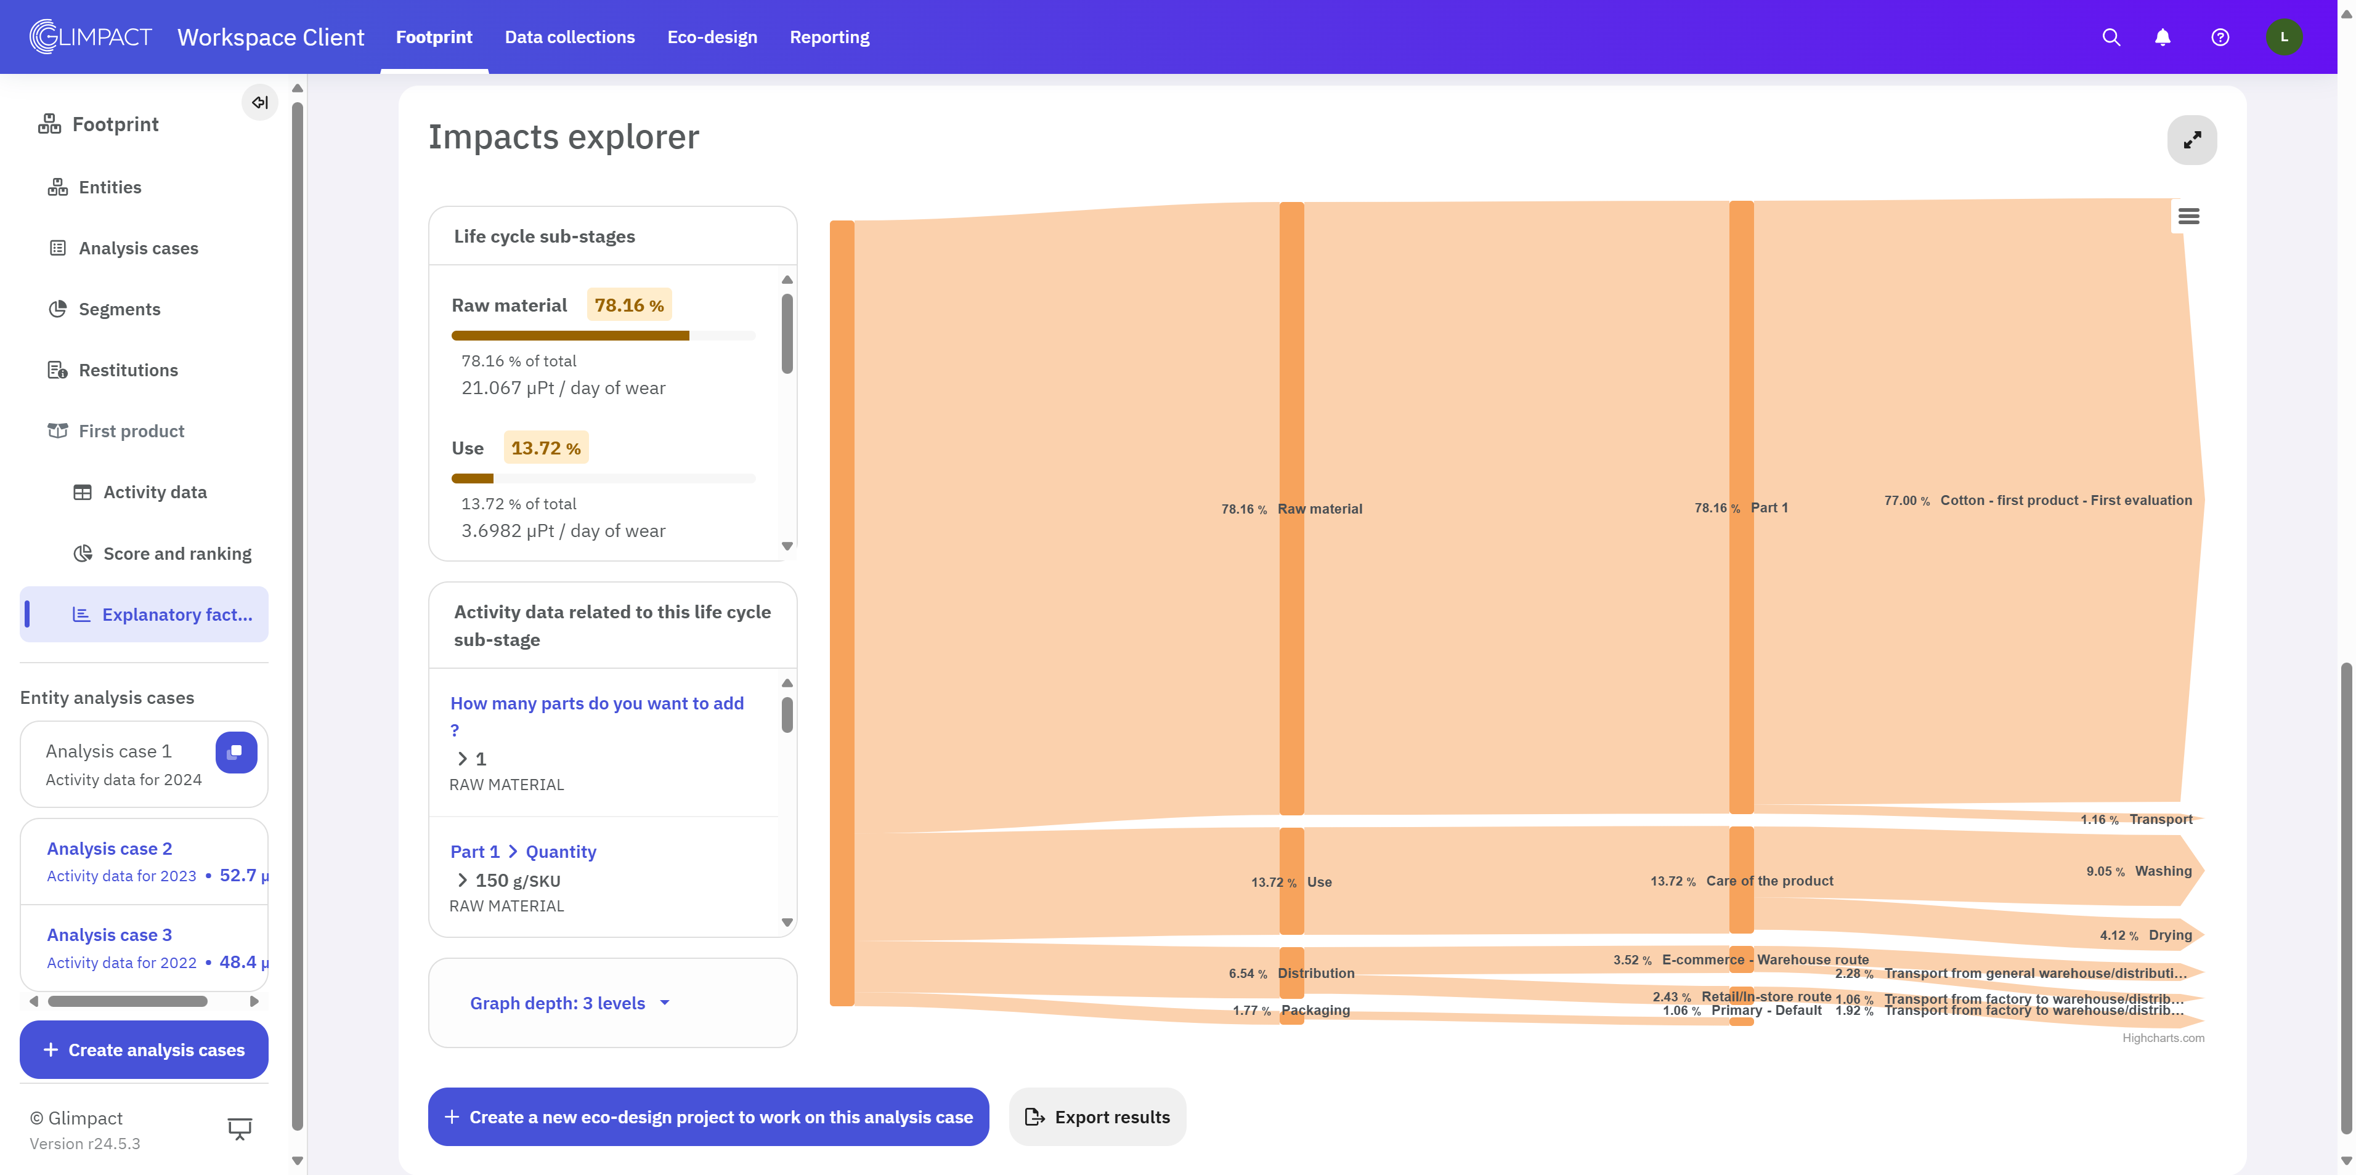Click the Restitutions icon

[x=58, y=370]
